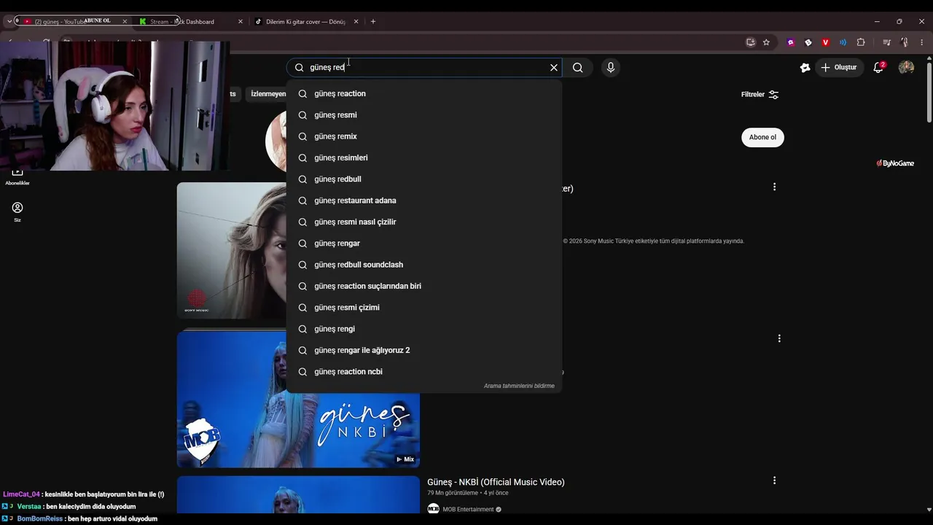Select the suggestion "güneş remix"
The width and height of the screenshot is (933, 525).
pos(424,136)
